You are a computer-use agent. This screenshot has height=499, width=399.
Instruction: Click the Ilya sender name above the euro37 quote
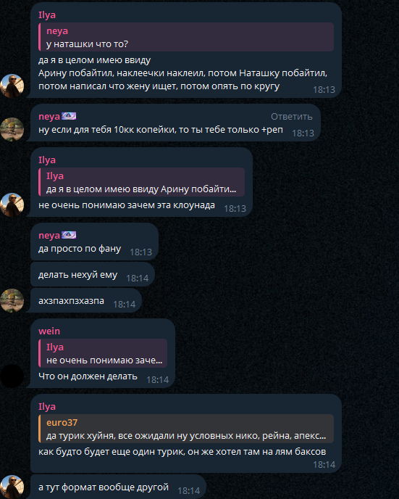pos(47,406)
